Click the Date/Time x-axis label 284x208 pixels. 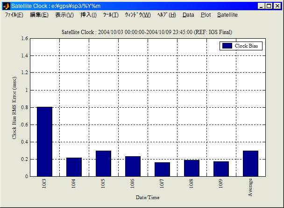(148, 197)
